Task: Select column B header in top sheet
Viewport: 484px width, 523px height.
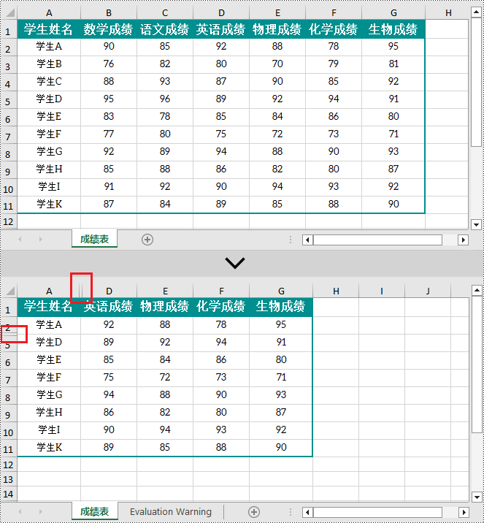Action: [x=109, y=13]
